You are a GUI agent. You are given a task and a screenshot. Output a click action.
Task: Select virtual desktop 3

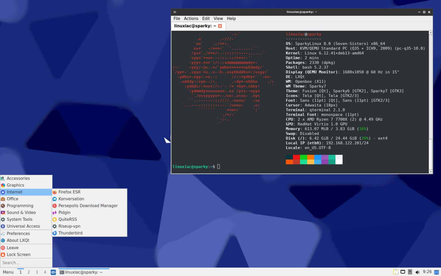point(37,272)
